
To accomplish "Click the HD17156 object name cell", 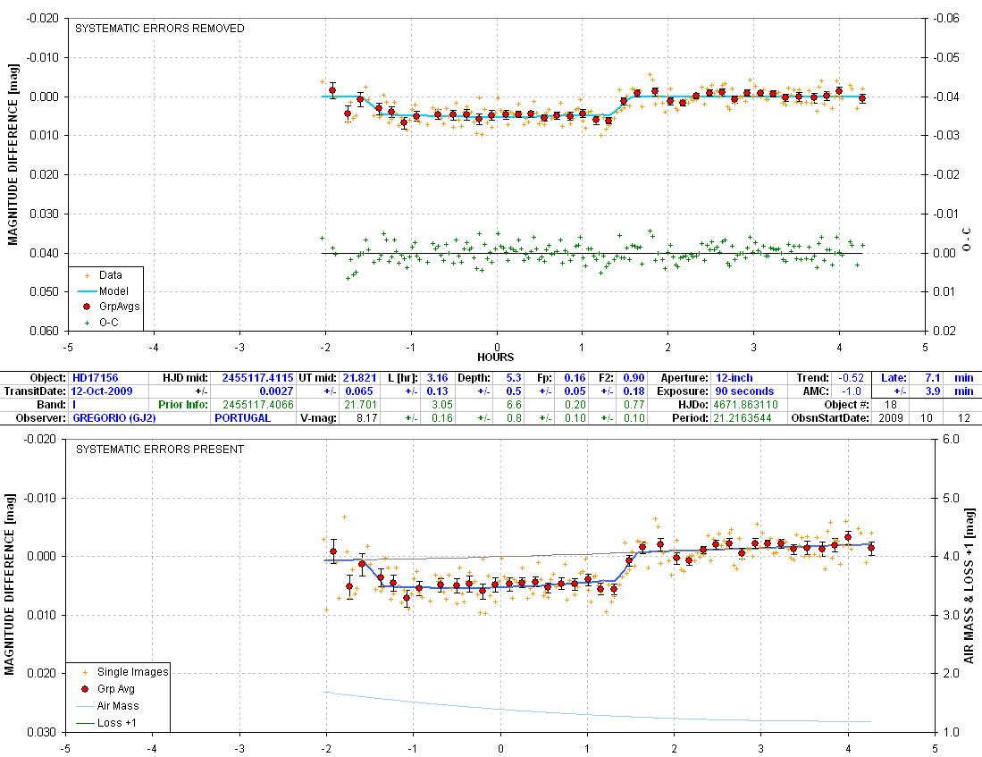I will [x=96, y=378].
